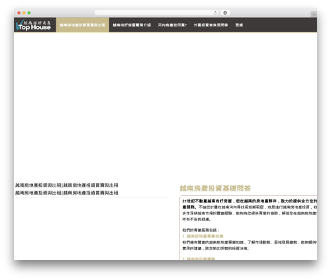Click heading 越南房產投資基礎問答
The image size is (331, 280).
(x=215, y=188)
